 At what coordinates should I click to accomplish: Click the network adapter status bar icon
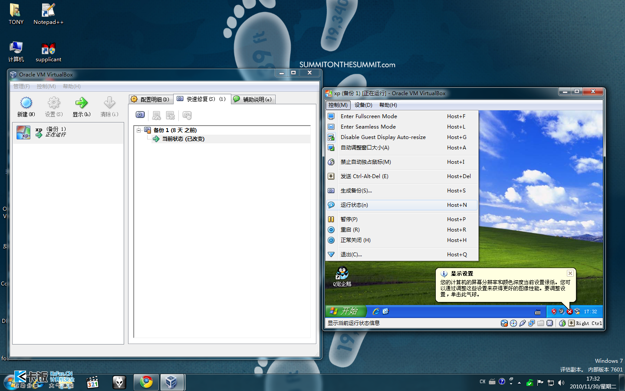532,323
